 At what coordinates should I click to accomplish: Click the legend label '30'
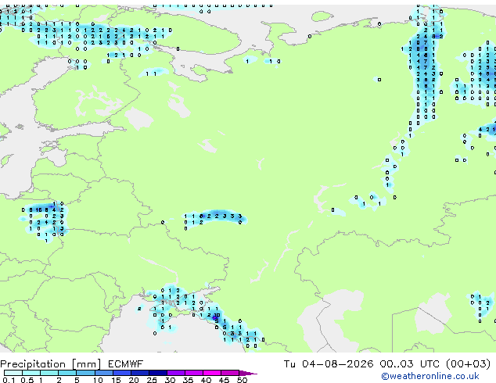[171, 380]
